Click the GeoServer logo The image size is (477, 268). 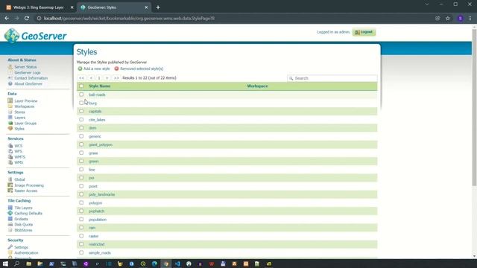(36, 36)
